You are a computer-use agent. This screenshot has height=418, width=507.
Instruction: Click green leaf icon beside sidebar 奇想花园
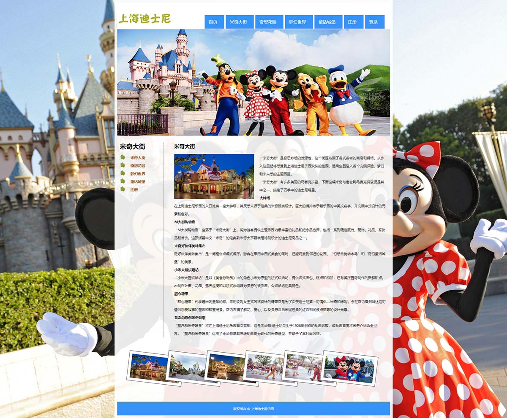(x=123, y=166)
